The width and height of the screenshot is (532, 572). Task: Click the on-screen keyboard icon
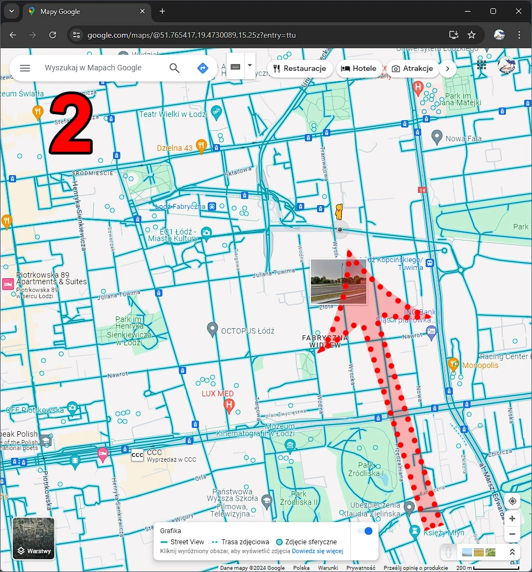click(x=235, y=67)
